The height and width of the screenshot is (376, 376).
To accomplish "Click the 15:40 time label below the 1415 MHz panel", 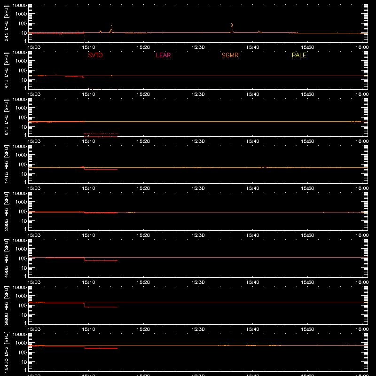I will [x=252, y=188].
